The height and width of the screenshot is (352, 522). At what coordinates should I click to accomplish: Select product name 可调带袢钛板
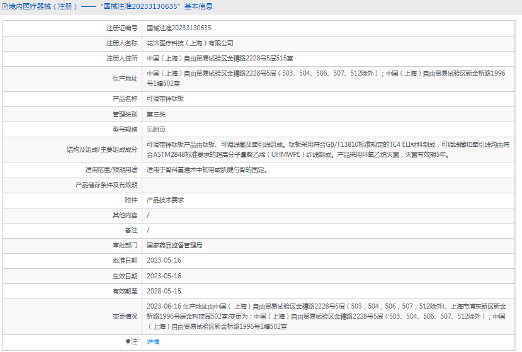[x=165, y=99]
